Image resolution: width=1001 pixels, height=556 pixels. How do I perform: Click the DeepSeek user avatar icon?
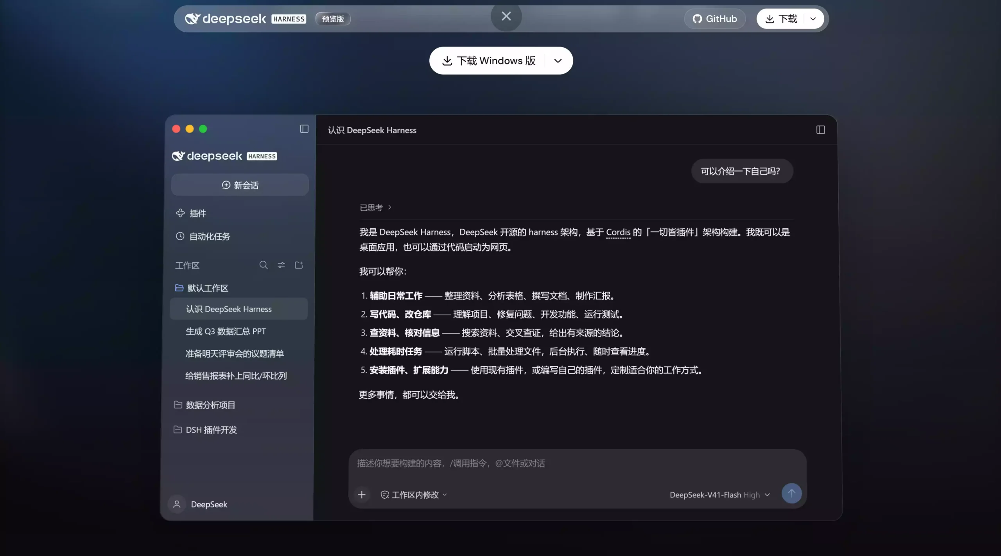pyautogui.click(x=177, y=504)
